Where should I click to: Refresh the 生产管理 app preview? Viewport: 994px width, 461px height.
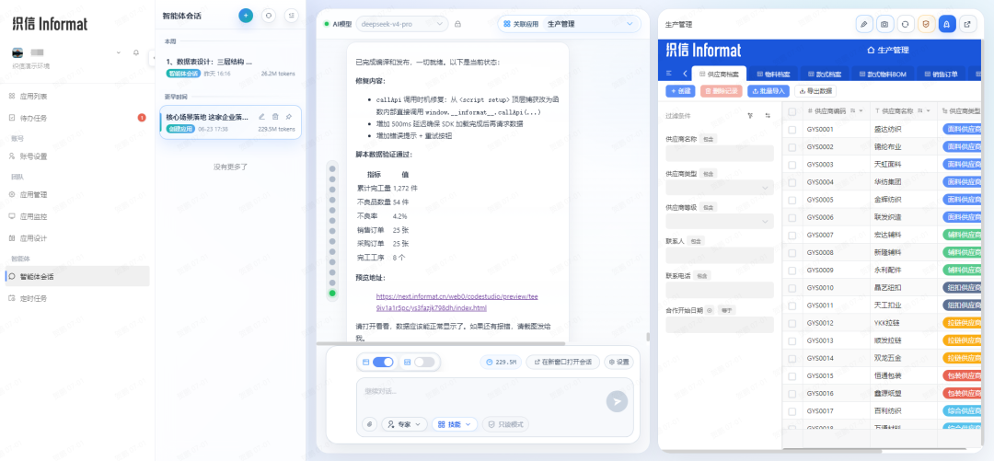pos(906,24)
